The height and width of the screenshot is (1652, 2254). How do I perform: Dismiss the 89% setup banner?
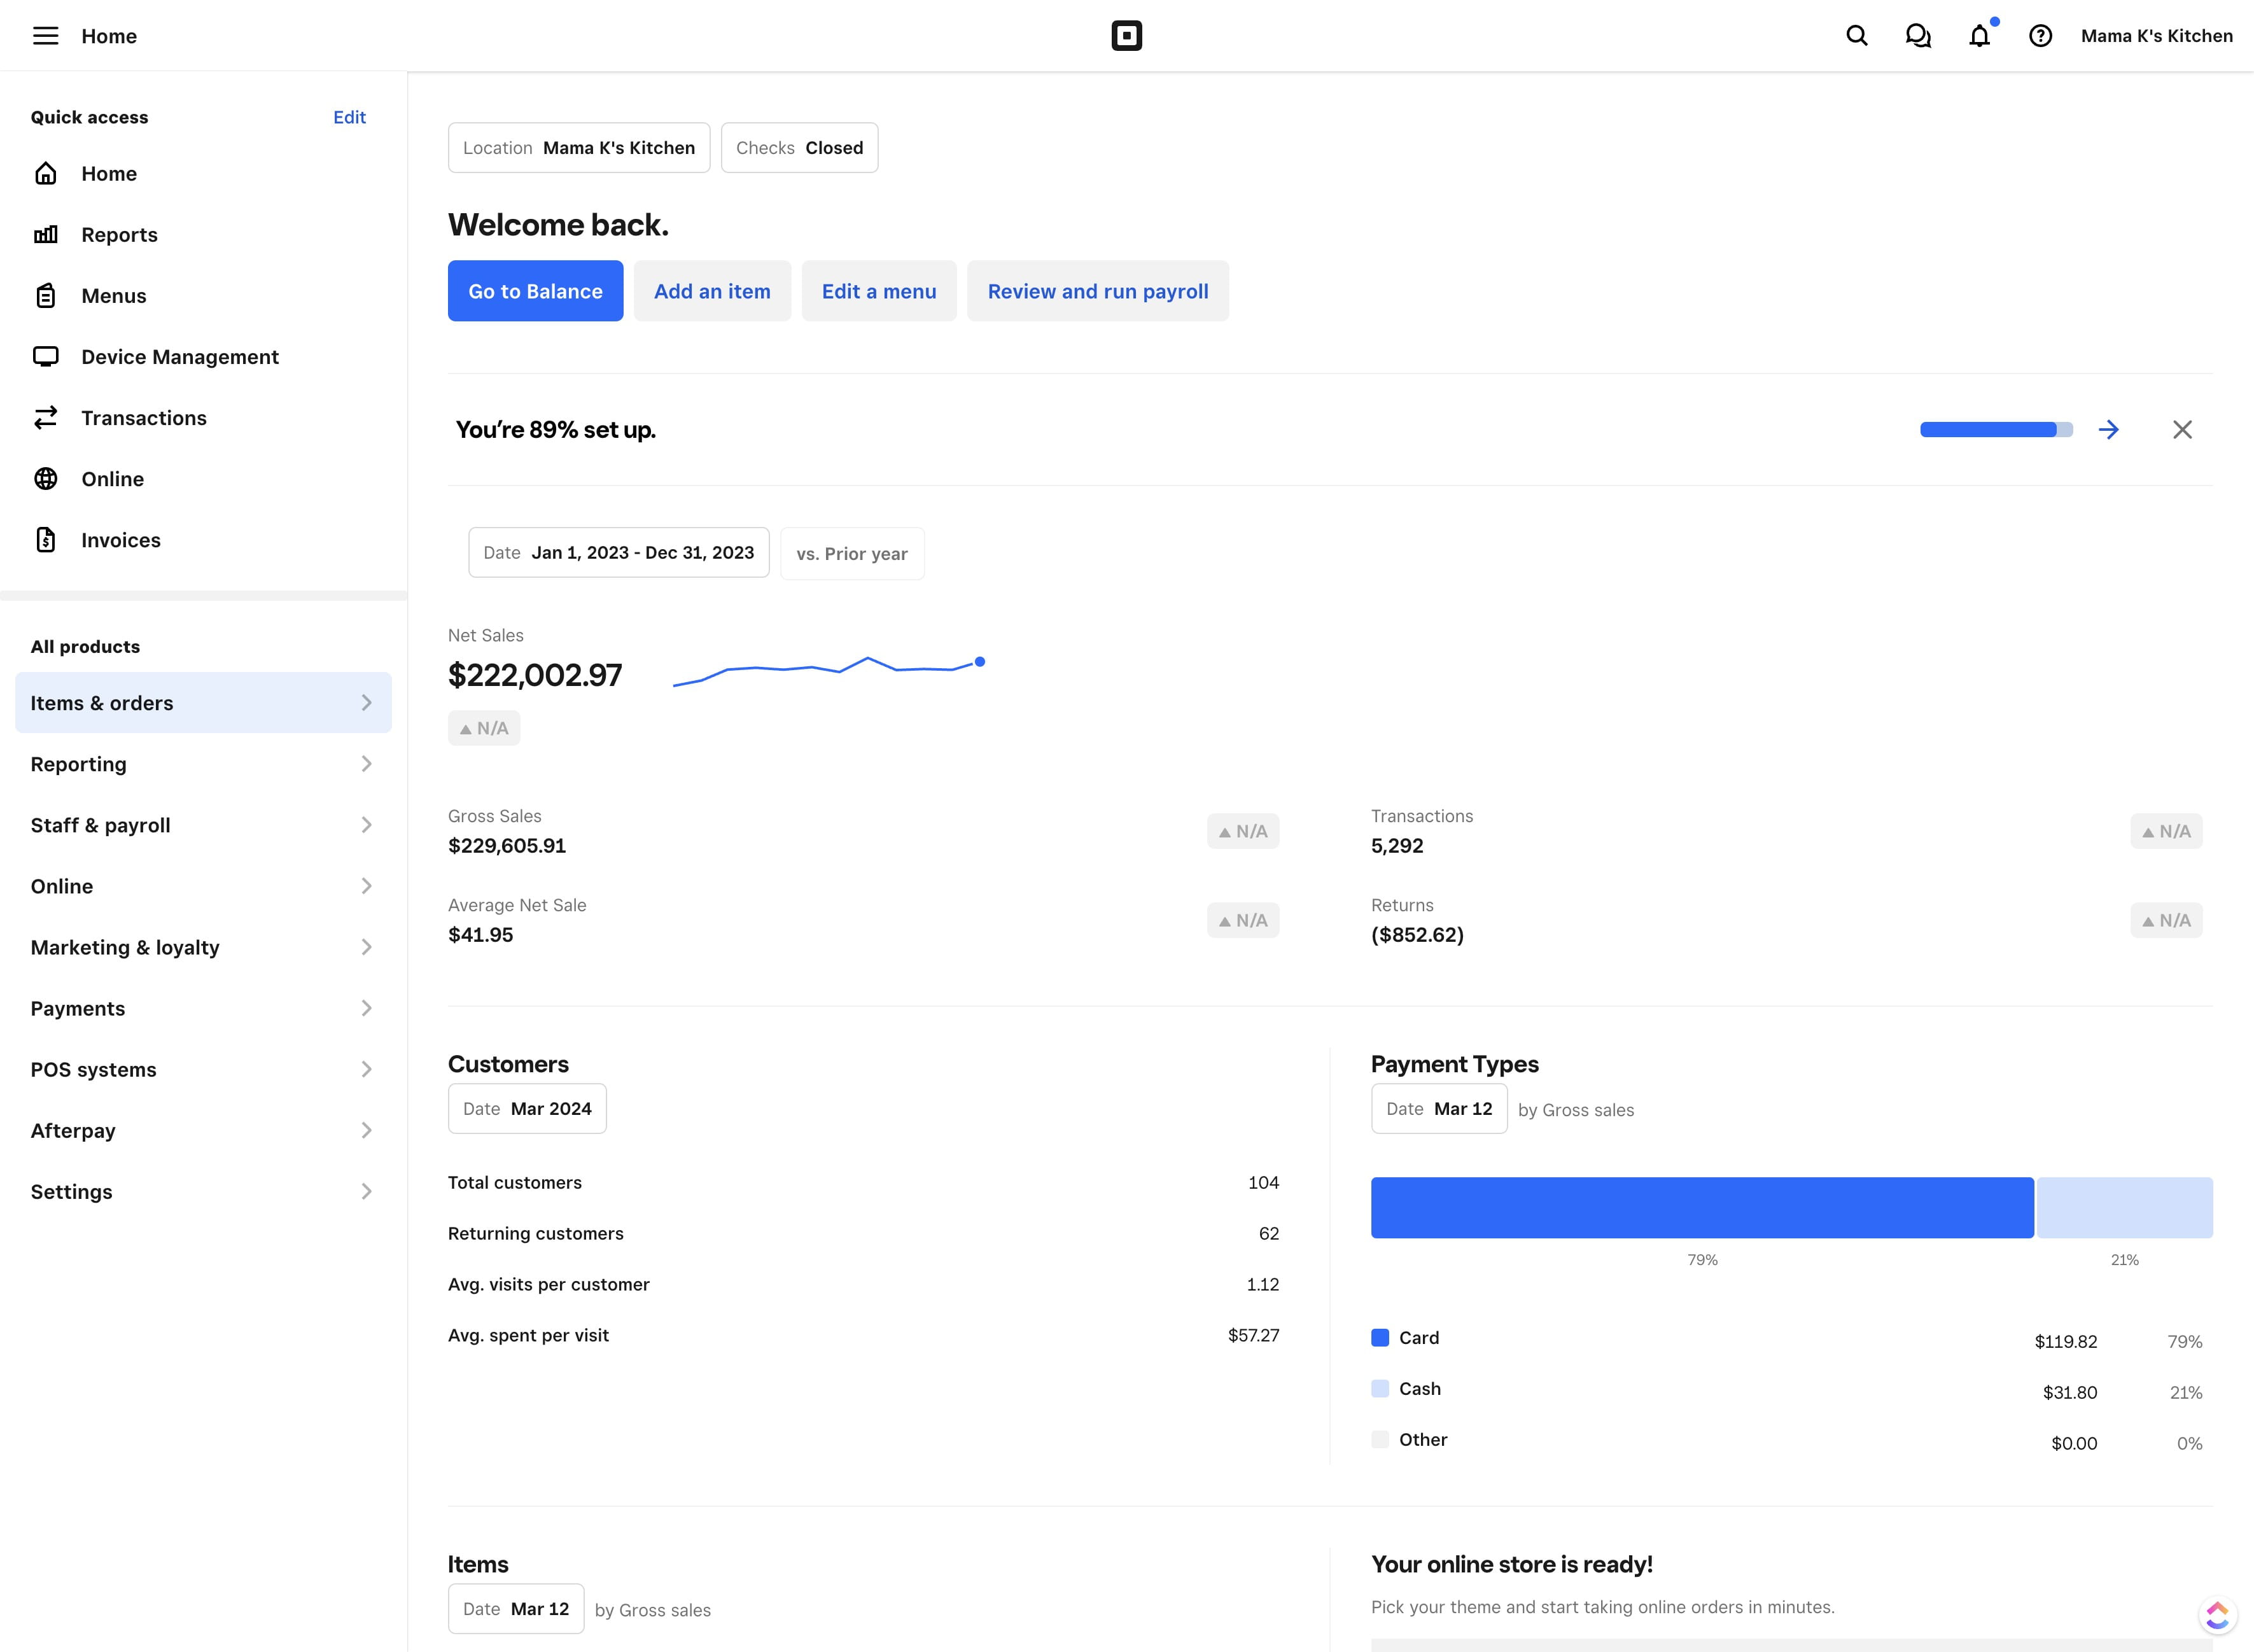[x=2182, y=430]
